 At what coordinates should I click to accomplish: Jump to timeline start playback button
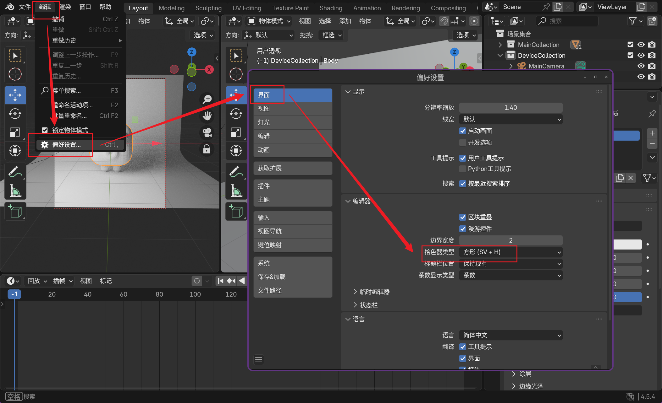coord(221,281)
